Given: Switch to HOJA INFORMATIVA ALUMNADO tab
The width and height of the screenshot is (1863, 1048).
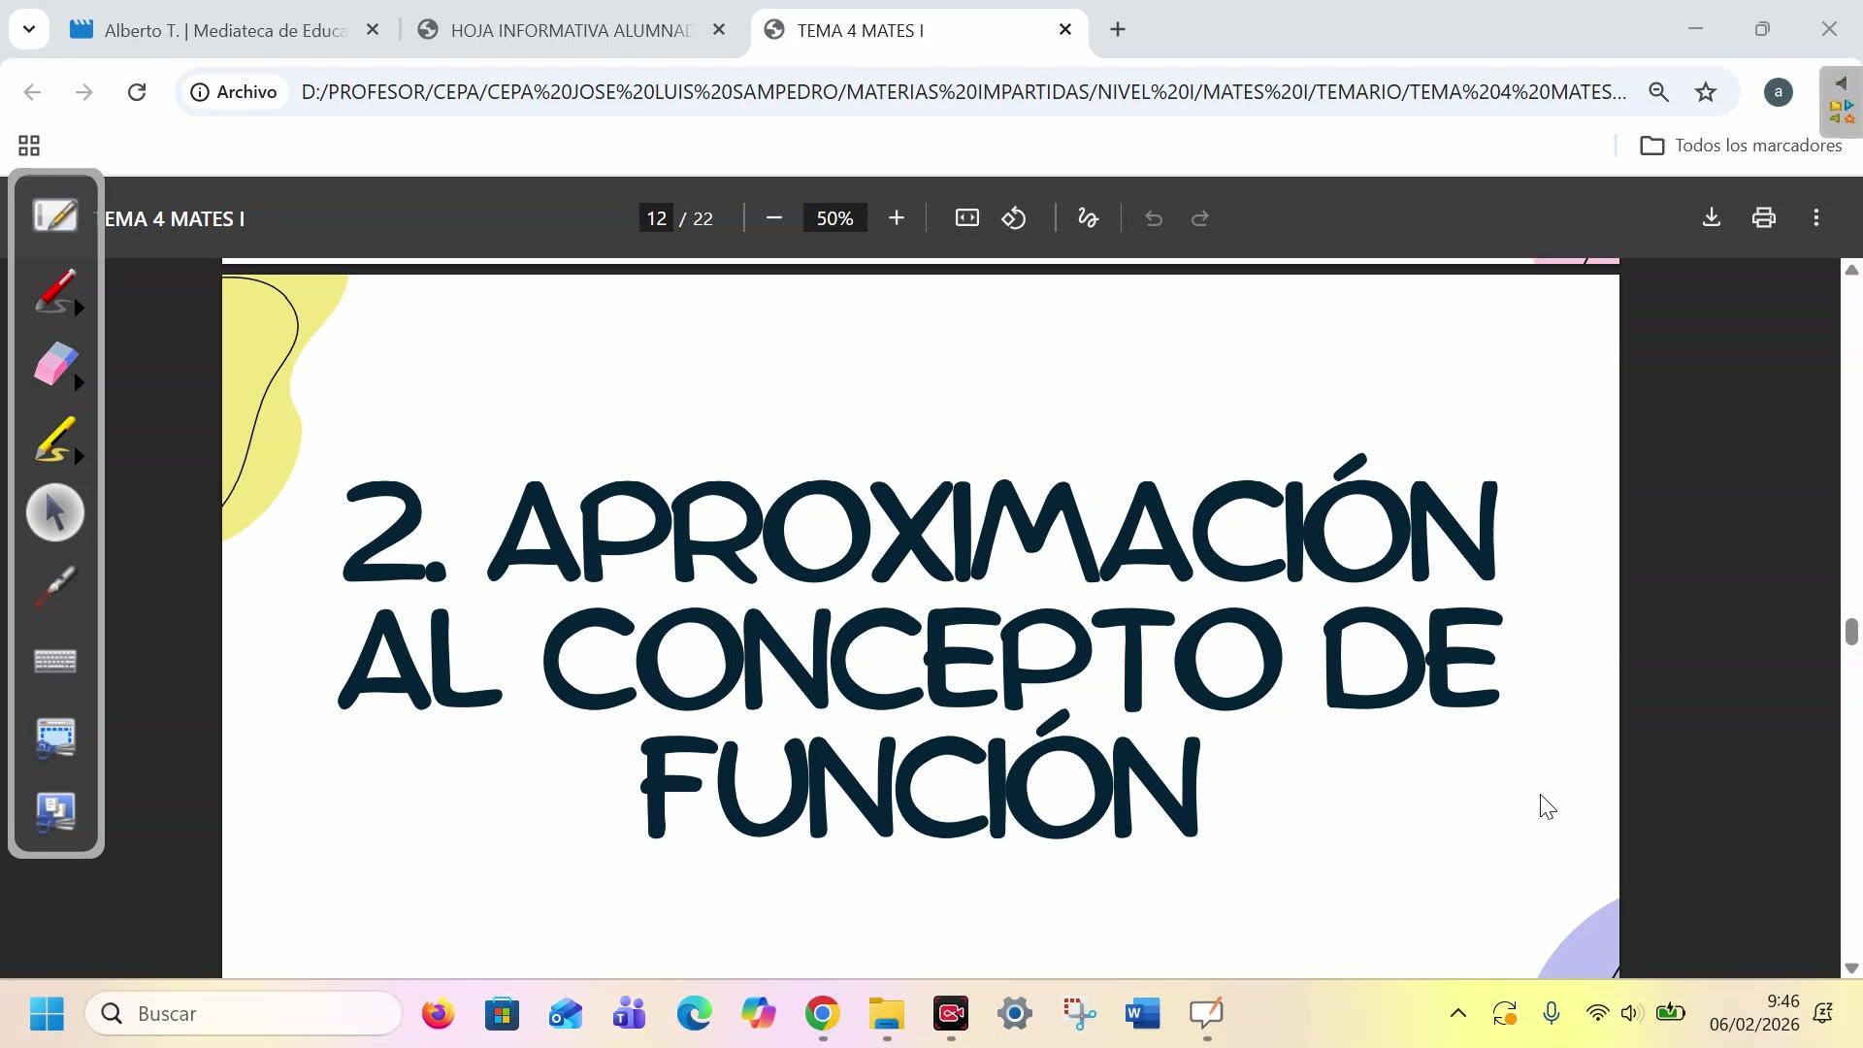Looking at the screenshot, I should point(570,30).
